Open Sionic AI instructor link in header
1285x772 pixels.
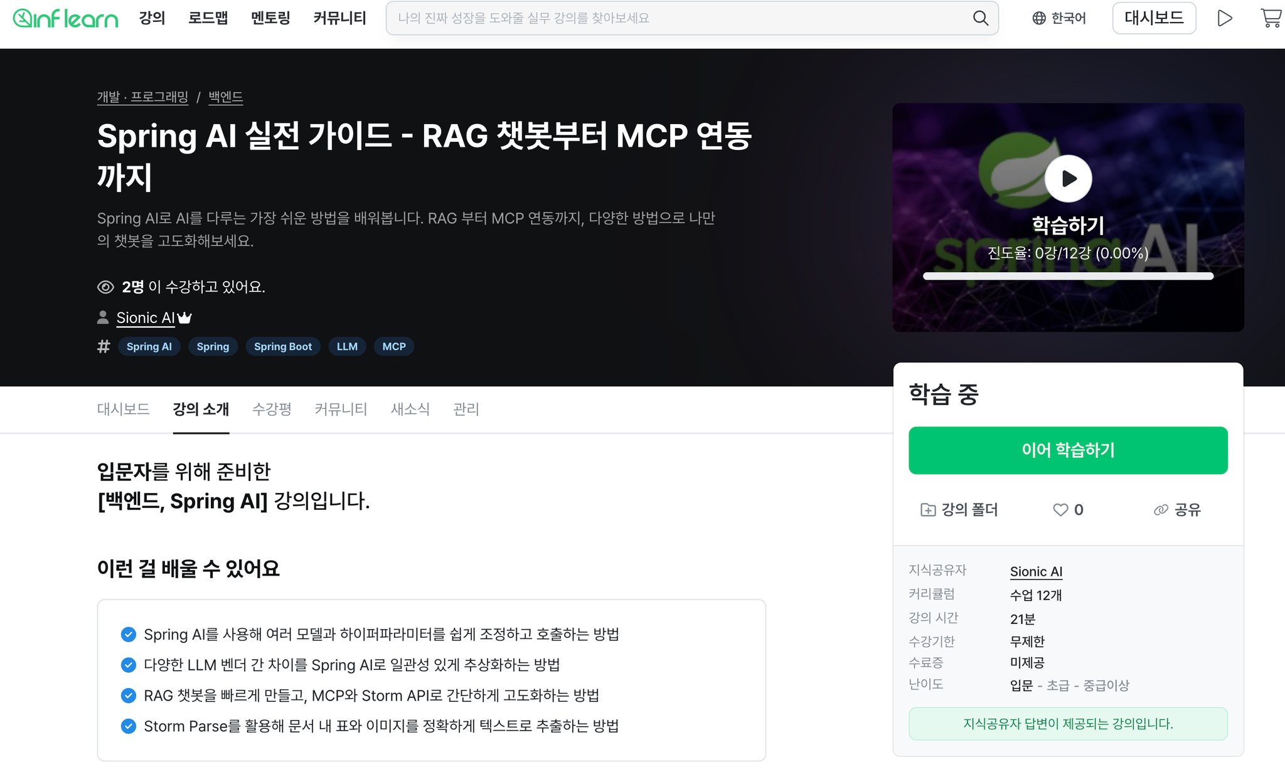click(x=146, y=318)
